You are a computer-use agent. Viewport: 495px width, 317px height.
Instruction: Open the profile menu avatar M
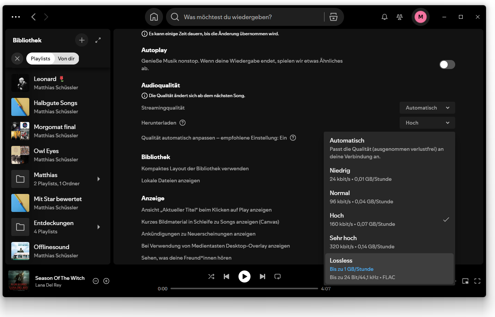(x=420, y=17)
